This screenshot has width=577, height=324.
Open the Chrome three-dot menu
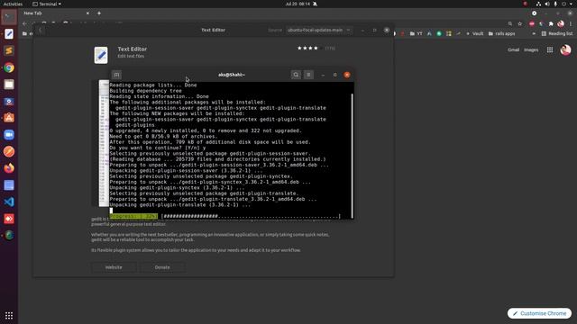click(571, 23)
